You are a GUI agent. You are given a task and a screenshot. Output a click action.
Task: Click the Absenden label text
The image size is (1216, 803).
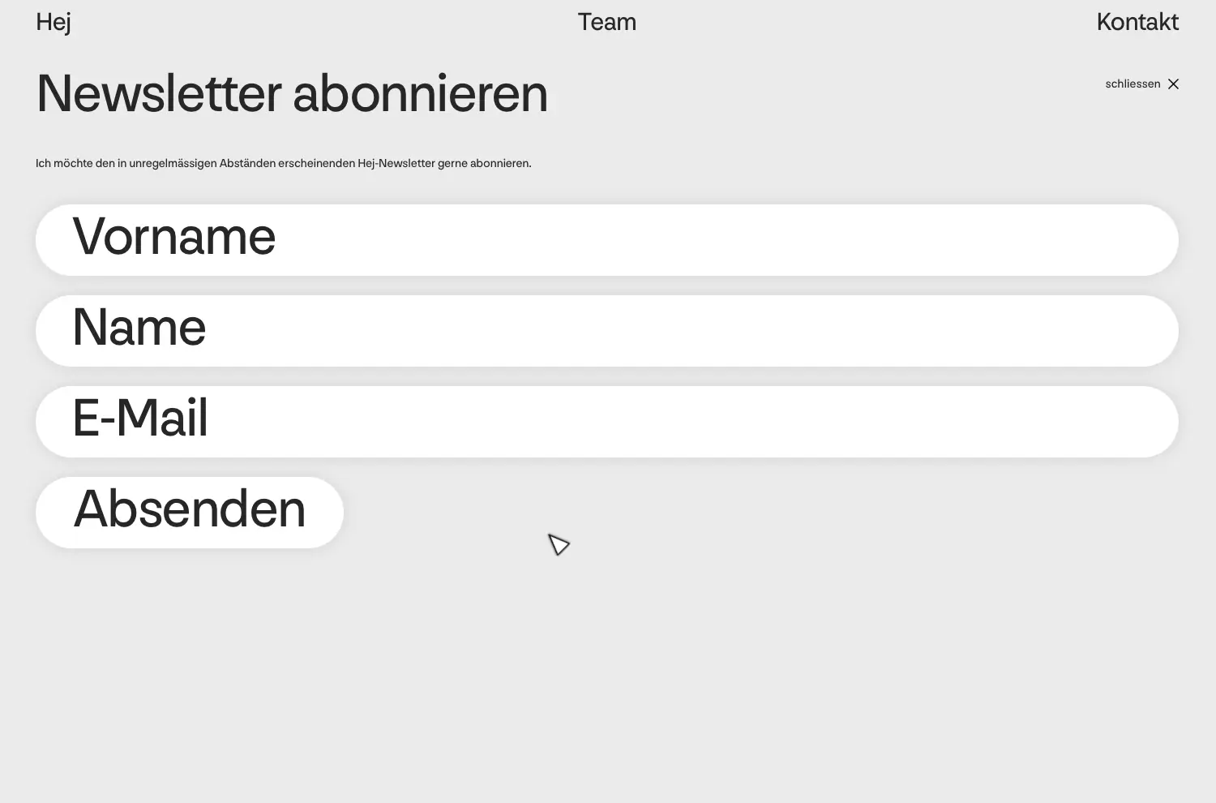pos(190,510)
